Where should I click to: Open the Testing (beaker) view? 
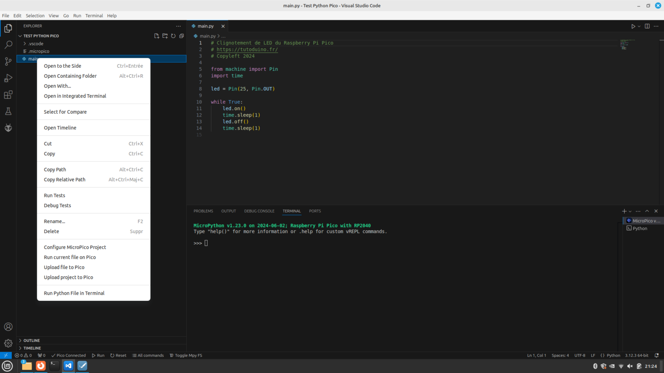(x=8, y=111)
